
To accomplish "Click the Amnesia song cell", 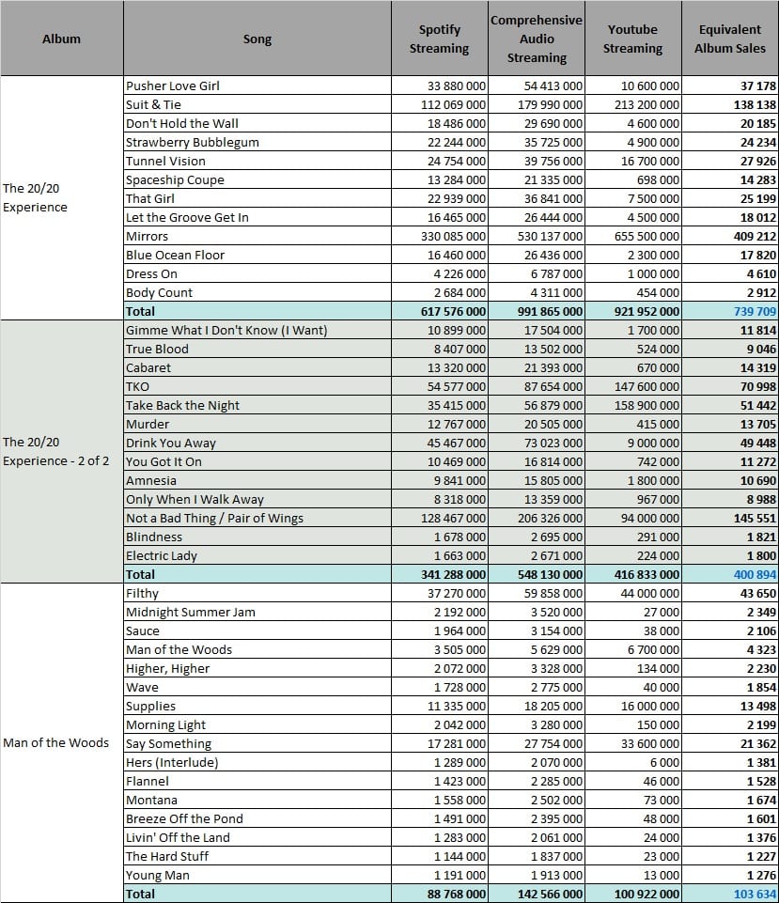I will 257,481.
